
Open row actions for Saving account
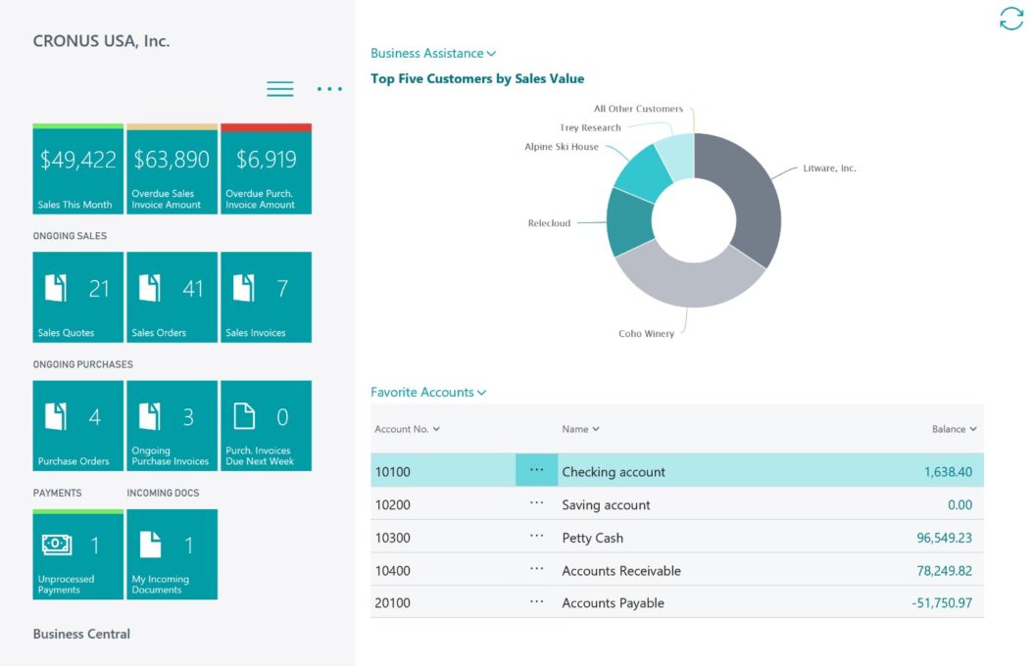(x=537, y=503)
